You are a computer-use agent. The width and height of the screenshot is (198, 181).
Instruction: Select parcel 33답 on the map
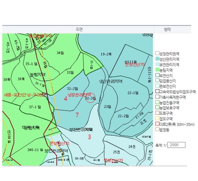pyautogui.click(x=70, y=73)
